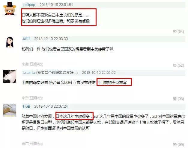Click timestamp 2018-10-10 22:01:51
Screen dimensions: 188x148
coord(56,5)
